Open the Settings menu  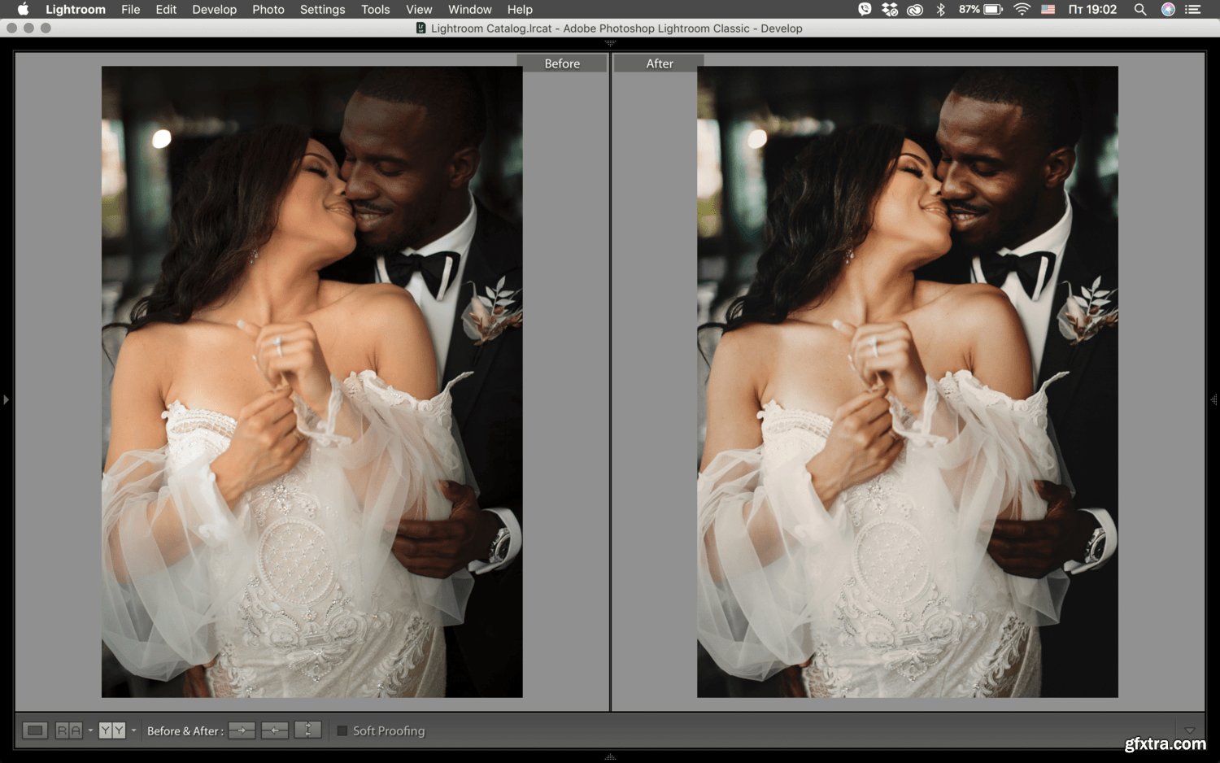[322, 10]
